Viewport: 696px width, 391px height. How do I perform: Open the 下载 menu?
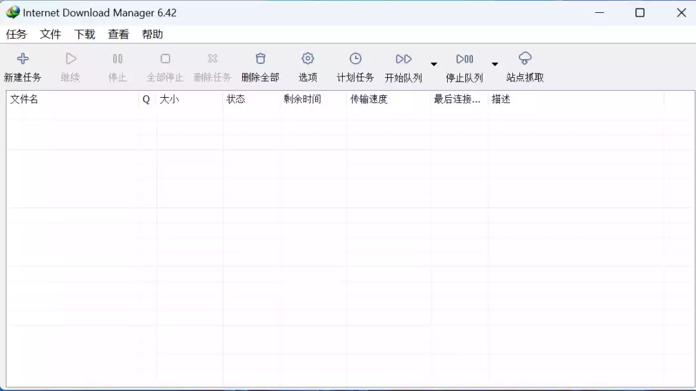coord(84,35)
